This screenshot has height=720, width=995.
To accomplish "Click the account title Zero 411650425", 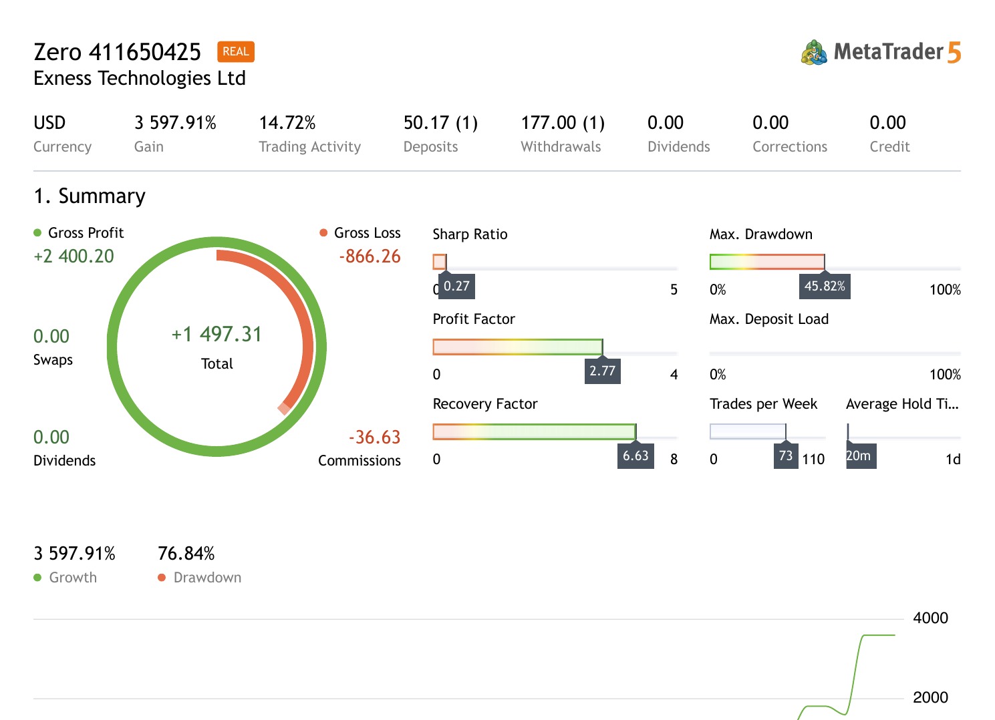I will (117, 51).
